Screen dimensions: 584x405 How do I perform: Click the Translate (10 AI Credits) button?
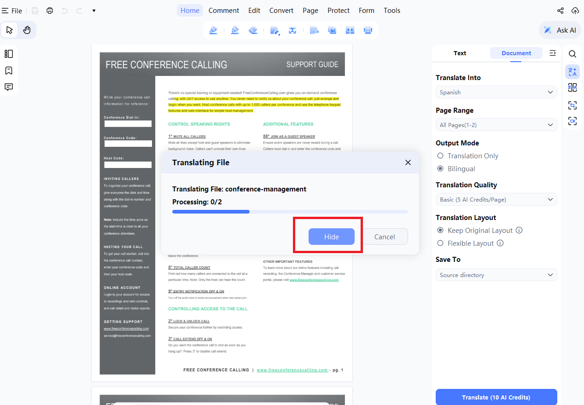pos(496,397)
